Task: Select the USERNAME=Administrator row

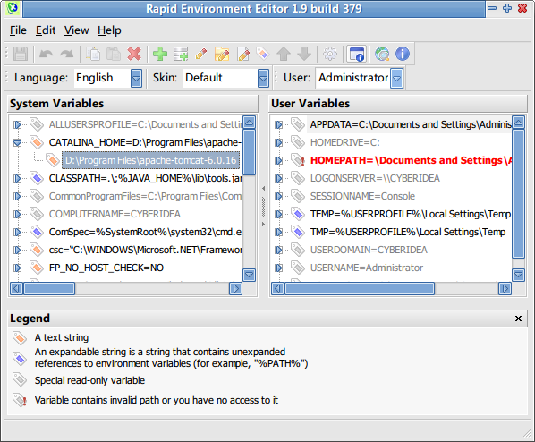Action: pyautogui.click(x=367, y=268)
